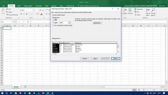The width and height of the screenshot is (168, 95).
Task: Switch to Page Break Preview icon
Action: click(144, 90)
